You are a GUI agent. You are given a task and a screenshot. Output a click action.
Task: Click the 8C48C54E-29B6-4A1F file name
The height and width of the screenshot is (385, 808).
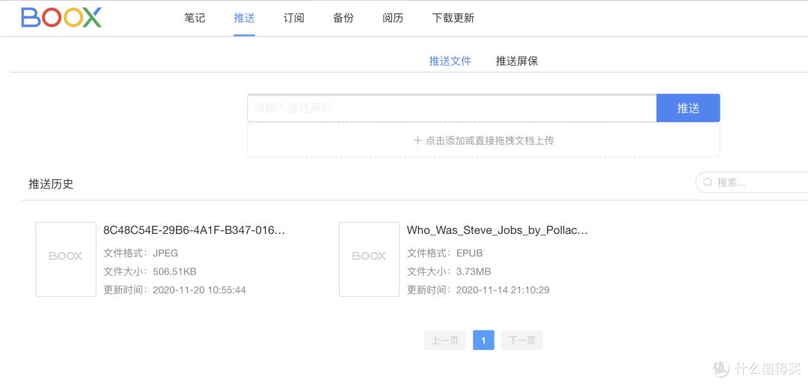point(195,230)
